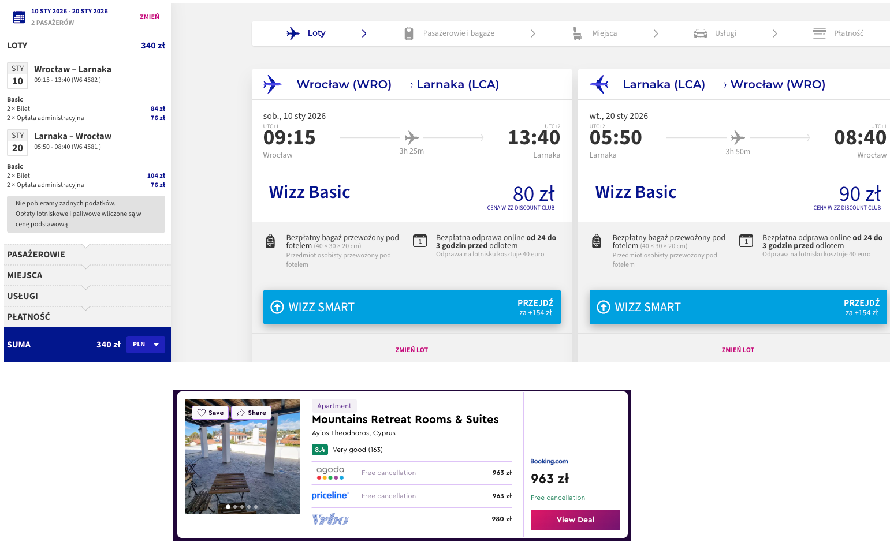The width and height of the screenshot is (890, 542).
Task: Click the plane icon above 3h 25m
Action: click(411, 137)
